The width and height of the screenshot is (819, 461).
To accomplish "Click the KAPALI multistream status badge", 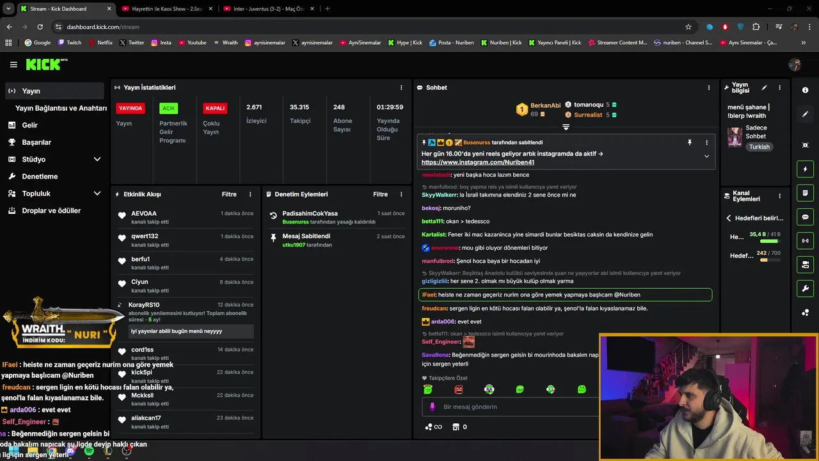I will pos(215,108).
